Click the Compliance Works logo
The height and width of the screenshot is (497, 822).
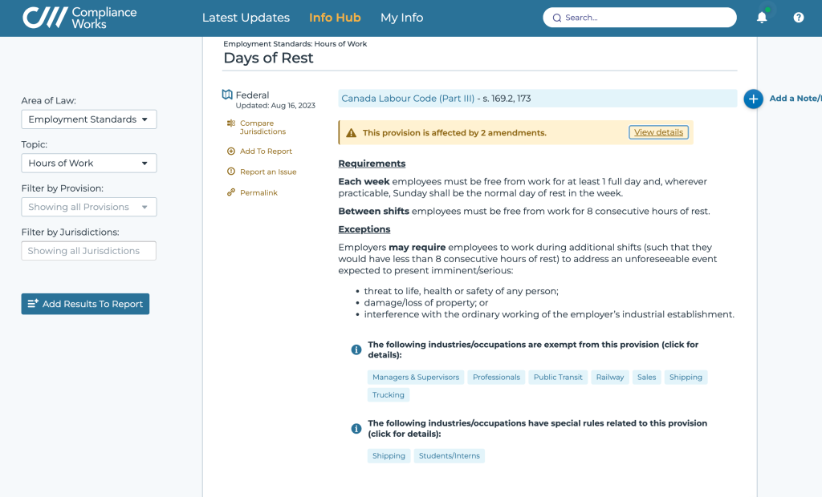(80, 18)
